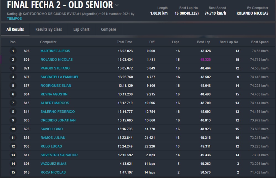
Task: Open the Compare tab
Action: click(108, 29)
